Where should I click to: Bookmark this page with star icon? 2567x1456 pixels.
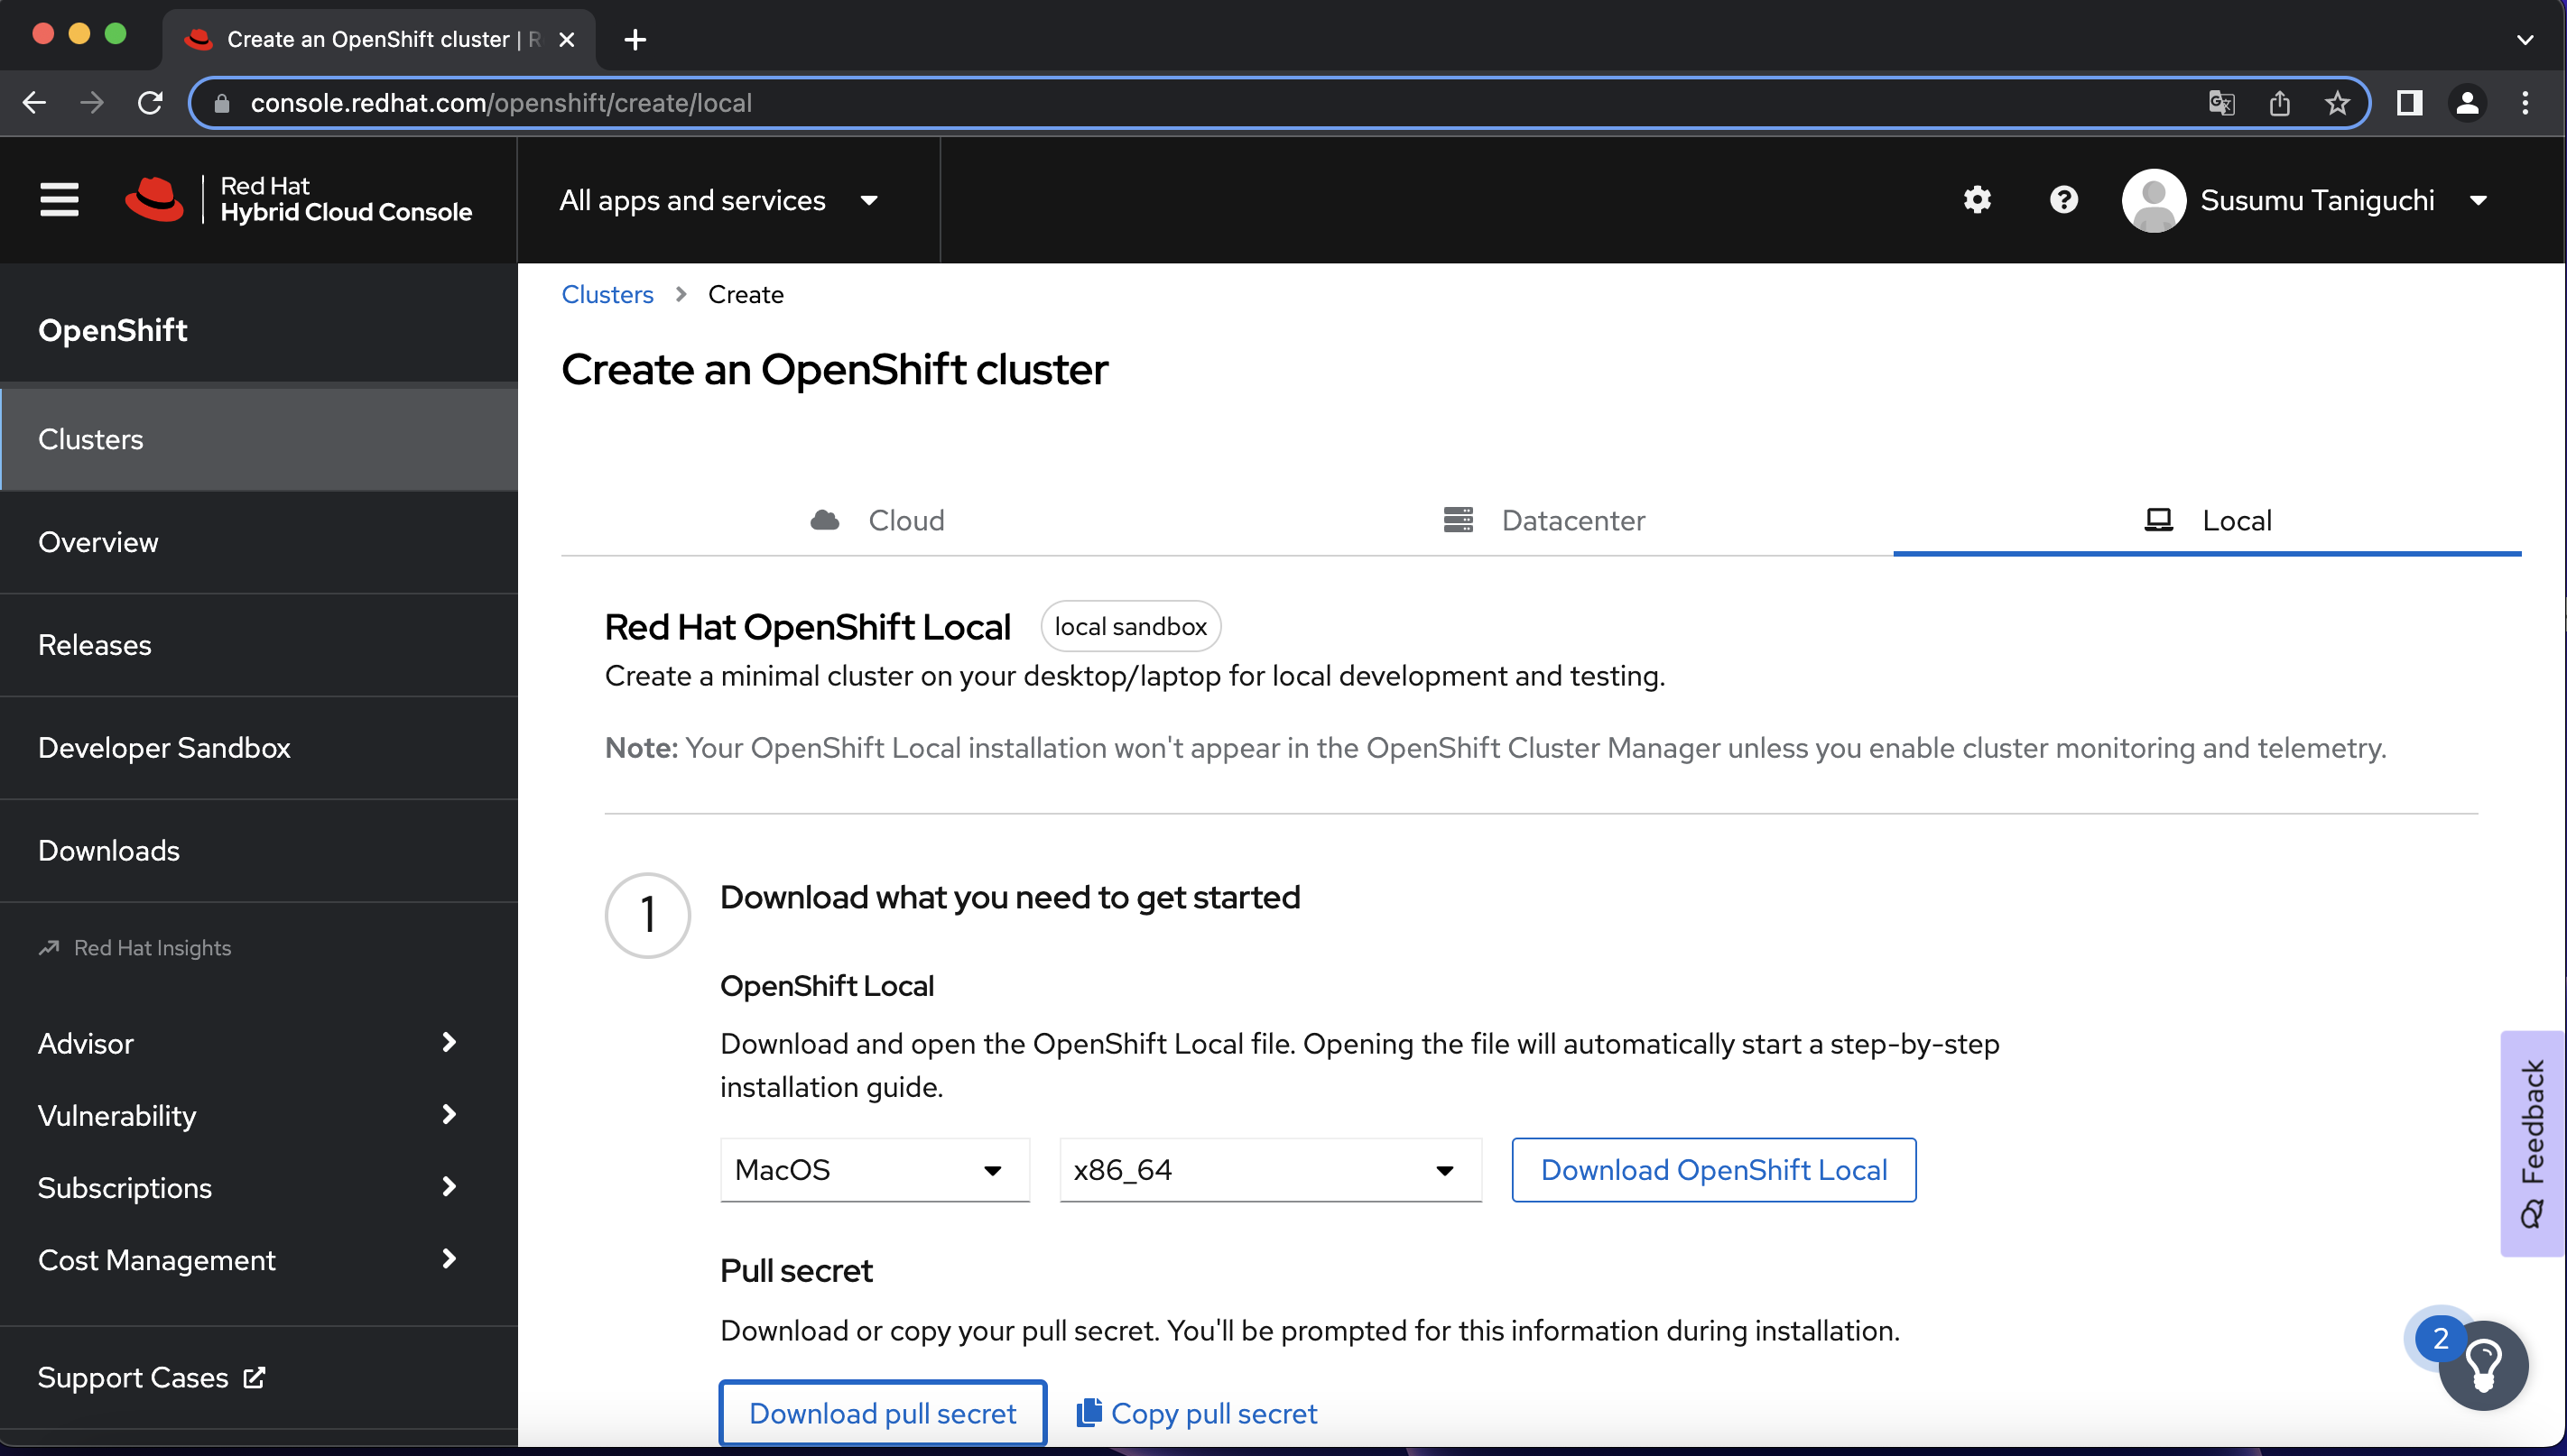point(2337,103)
